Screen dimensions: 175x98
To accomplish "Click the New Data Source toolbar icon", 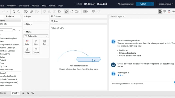I will coord(14,11).
